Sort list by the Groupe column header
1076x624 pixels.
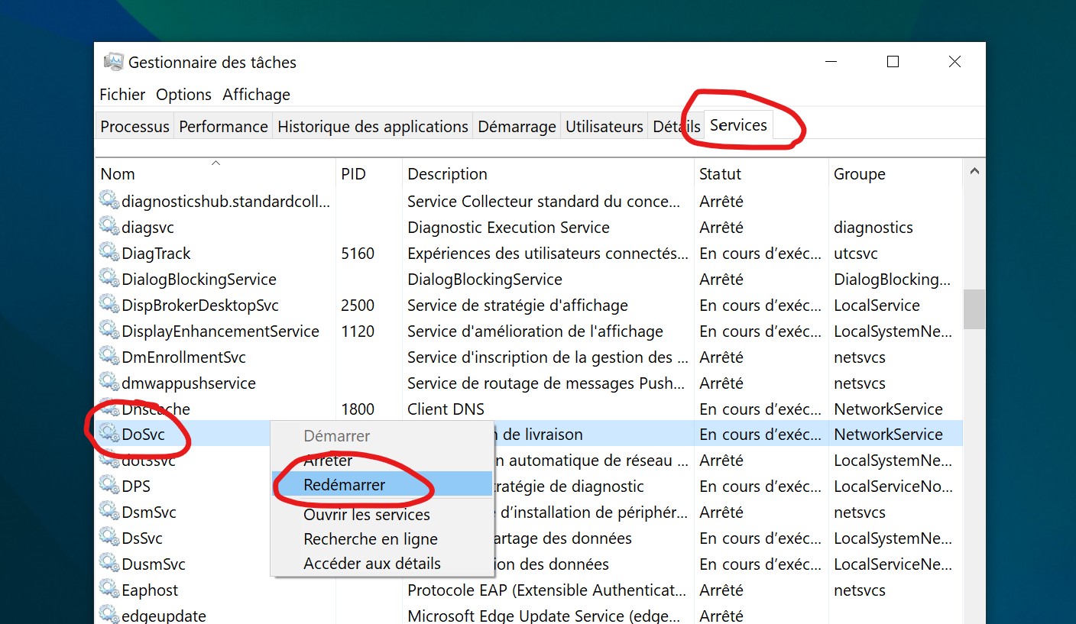click(859, 174)
